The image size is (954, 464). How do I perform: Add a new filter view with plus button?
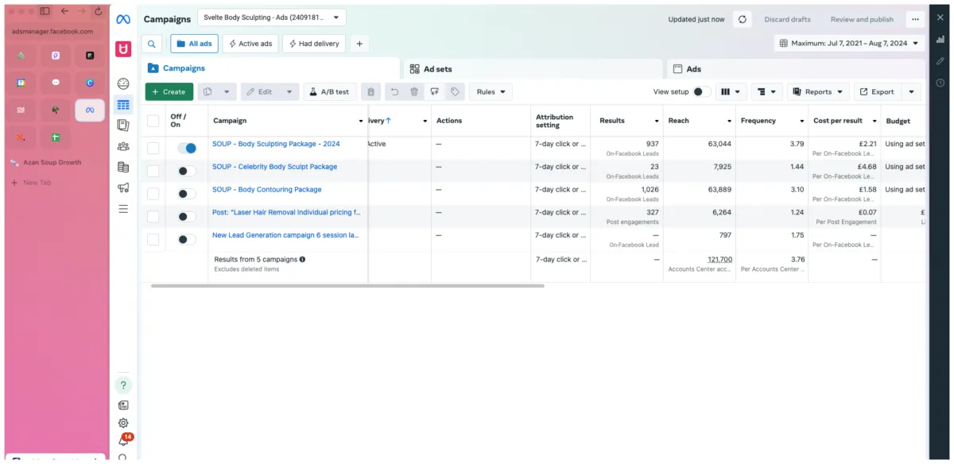(x=359, y=44)
